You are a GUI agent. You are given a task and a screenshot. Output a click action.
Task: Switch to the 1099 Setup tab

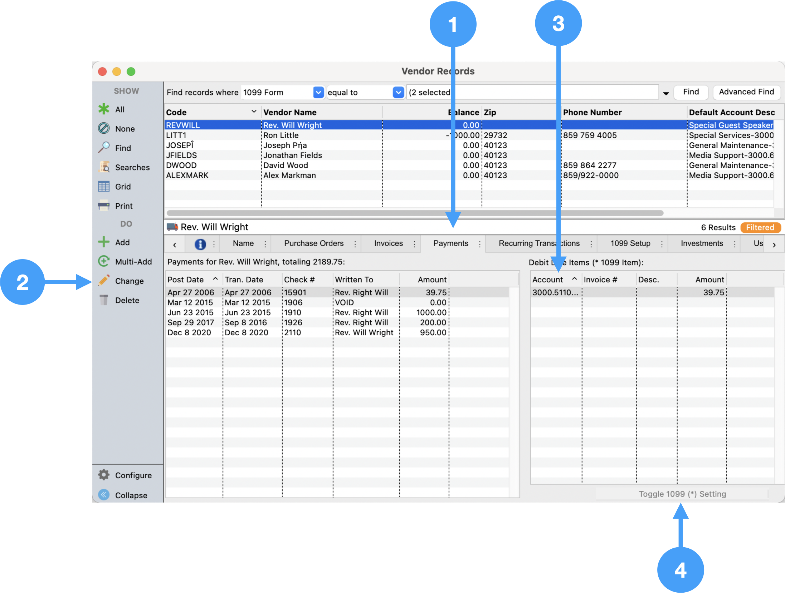coord(630,243)
